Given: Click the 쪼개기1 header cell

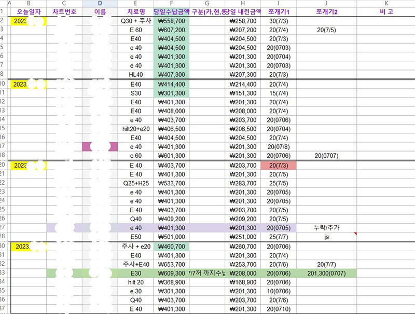Looking at the screenshot, I should coord(279,11).
